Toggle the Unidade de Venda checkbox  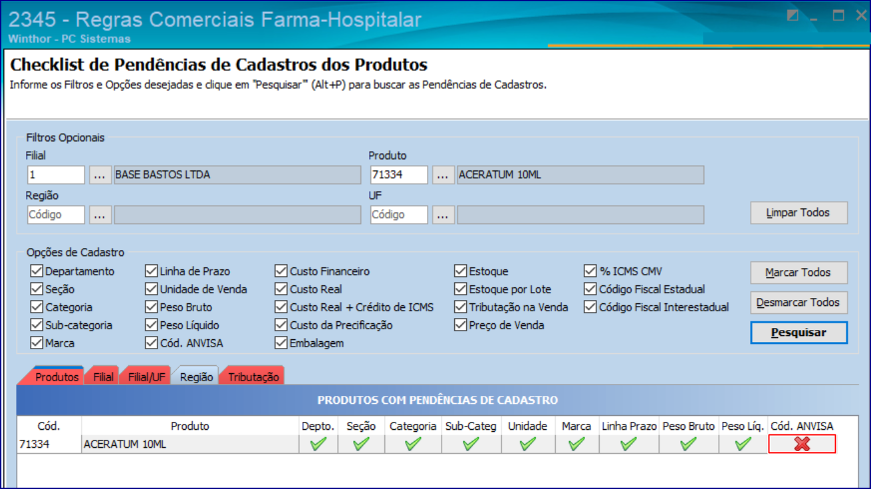(152, 289)
